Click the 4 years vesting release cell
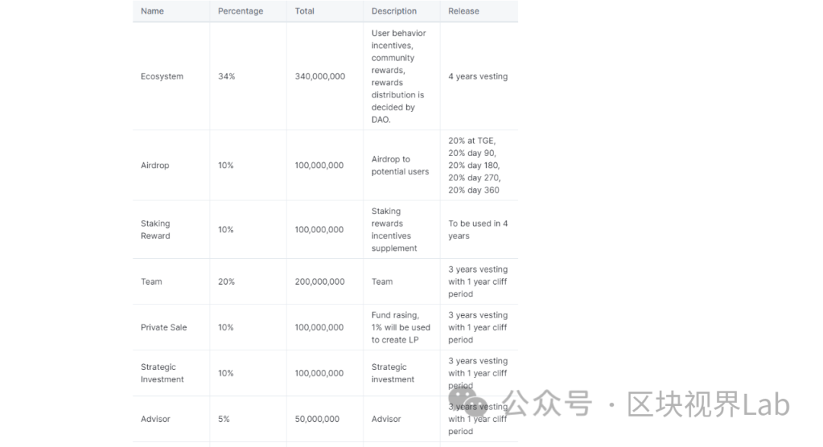Viewport: 823px width, 447px height. coord(478,76)
